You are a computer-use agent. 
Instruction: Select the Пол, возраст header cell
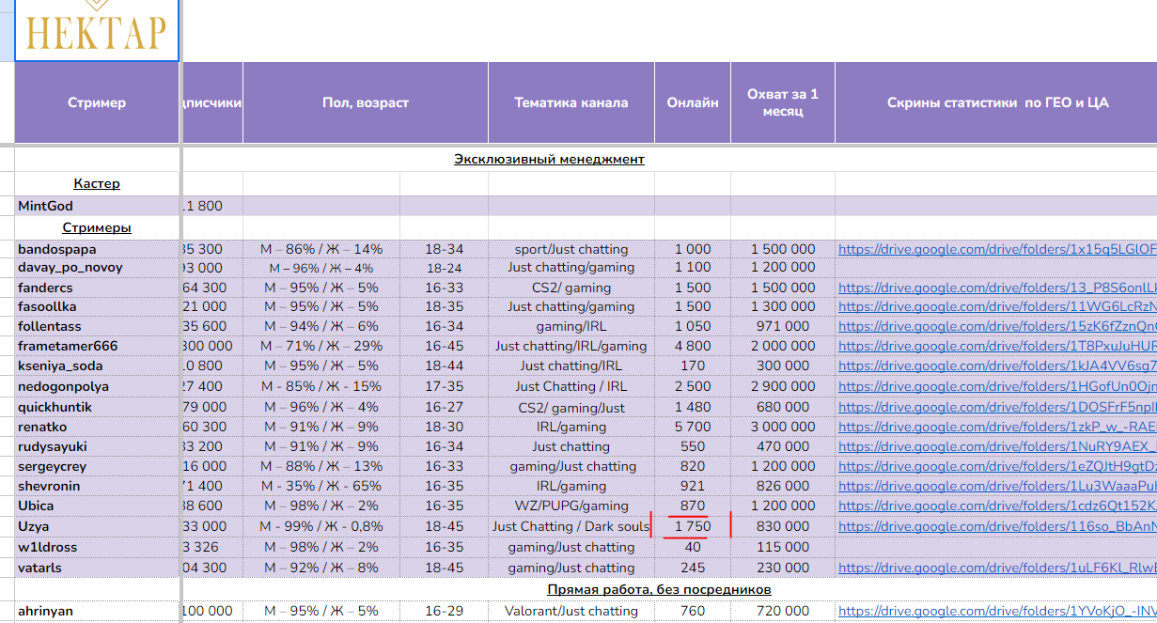(x=366, y=102)
